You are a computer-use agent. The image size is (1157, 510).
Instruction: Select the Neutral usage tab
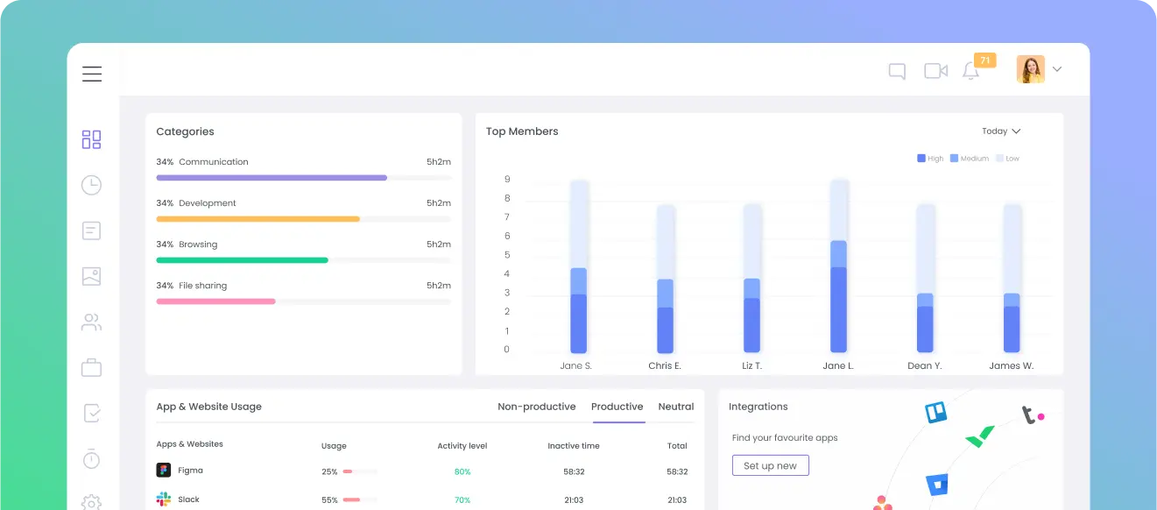tap(675, 407)
